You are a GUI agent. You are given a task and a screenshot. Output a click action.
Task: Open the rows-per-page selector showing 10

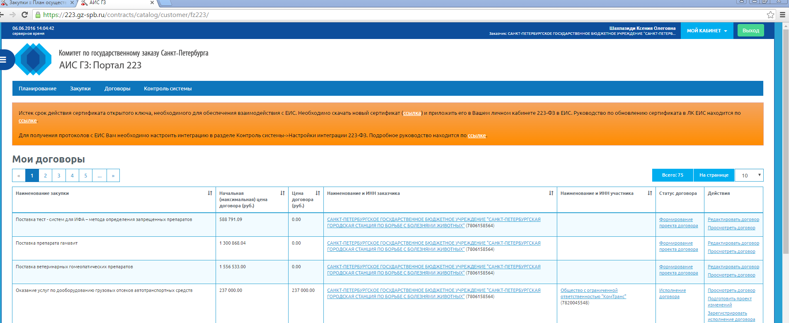pyautogui.click(x=749, y=175)
